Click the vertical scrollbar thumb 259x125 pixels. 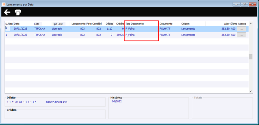click(x=250, y=57)
